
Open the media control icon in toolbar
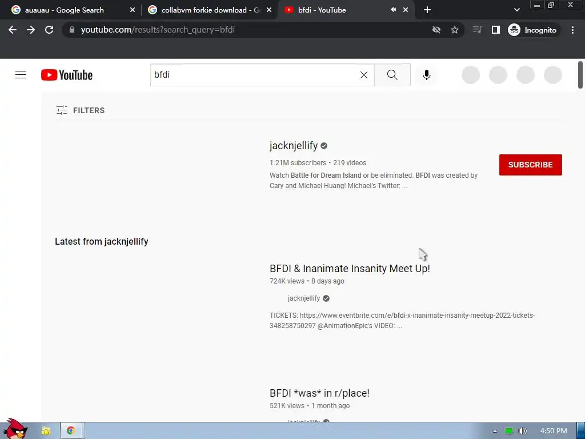tap(477, 30)
